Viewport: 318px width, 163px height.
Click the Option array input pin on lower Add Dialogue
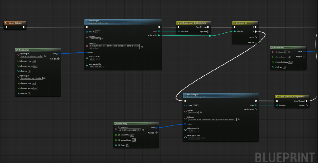click(185, 124)
